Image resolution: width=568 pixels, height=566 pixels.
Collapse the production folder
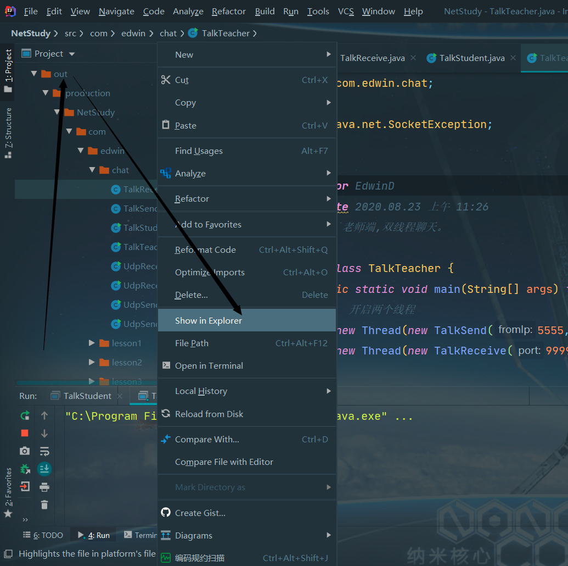46,93
